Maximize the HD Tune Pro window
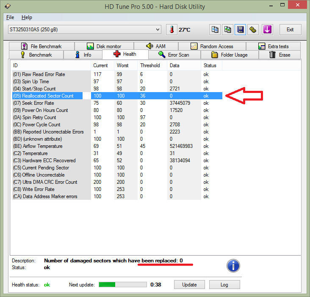Viewport: 310px width, 297px height. 282,5
